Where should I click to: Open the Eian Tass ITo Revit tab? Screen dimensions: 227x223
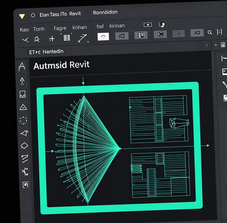click(x=60, y=14)
